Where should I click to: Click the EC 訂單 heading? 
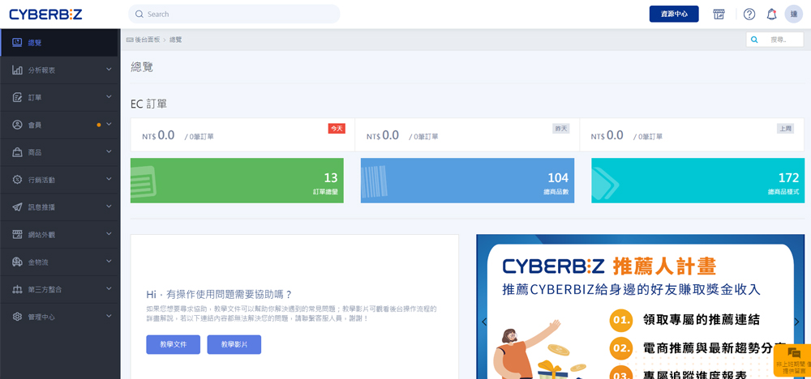coord(149,104)
